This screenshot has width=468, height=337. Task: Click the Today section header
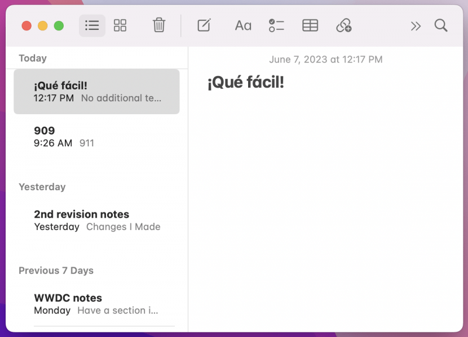point(32,58)
